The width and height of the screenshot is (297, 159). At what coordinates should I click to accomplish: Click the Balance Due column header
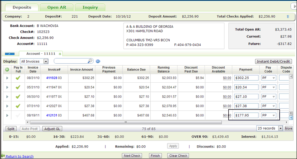click(136, 70)
